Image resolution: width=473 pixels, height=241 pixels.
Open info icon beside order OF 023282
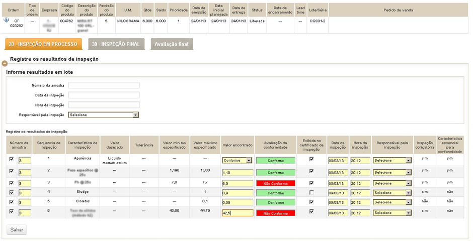(6, 20)
